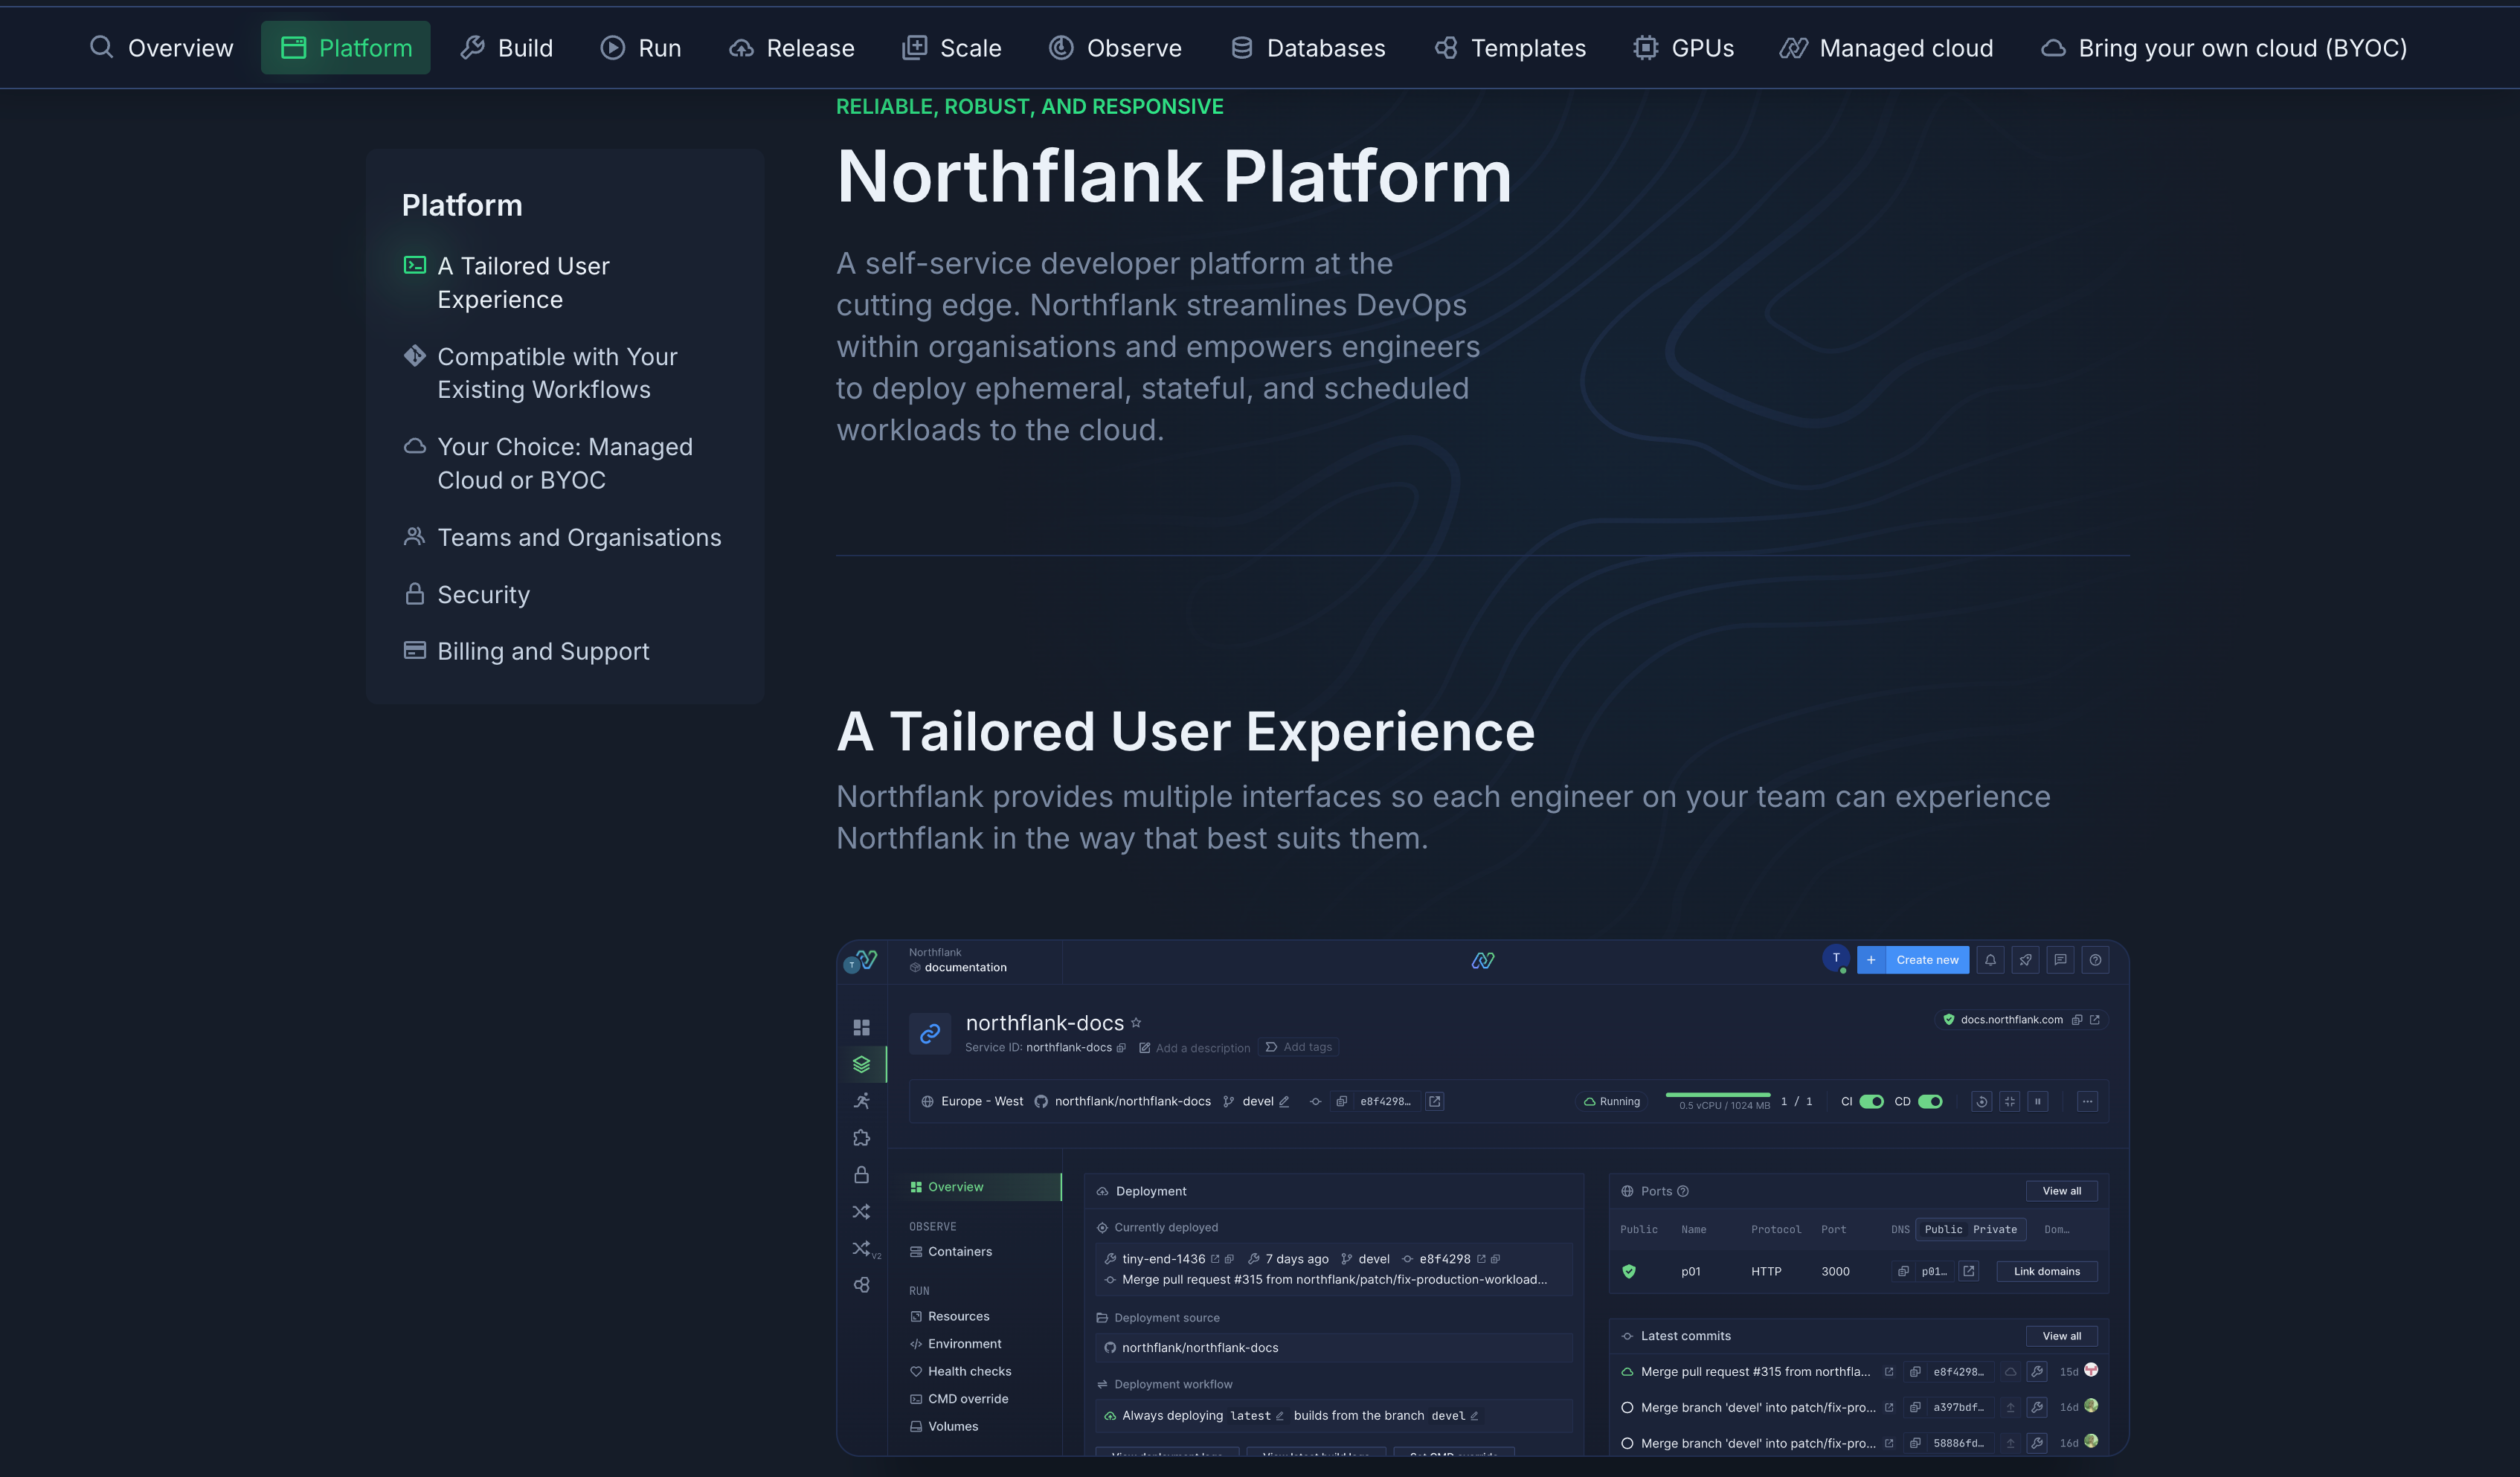The image size is (2520, 1477).
Task: Open the Release tab
Action: [x=792, y=47]
